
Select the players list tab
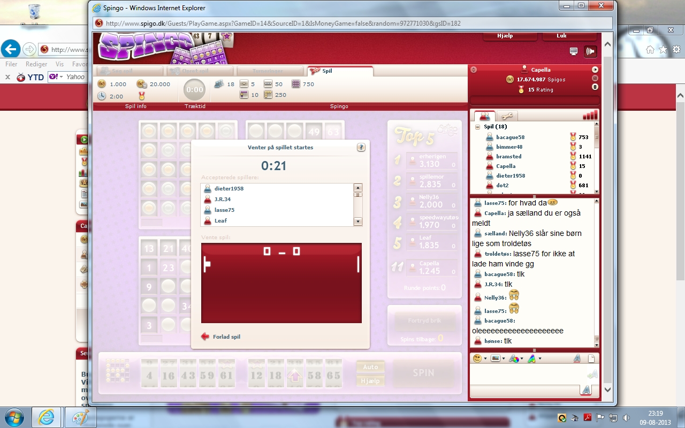[x=484, y=116]
